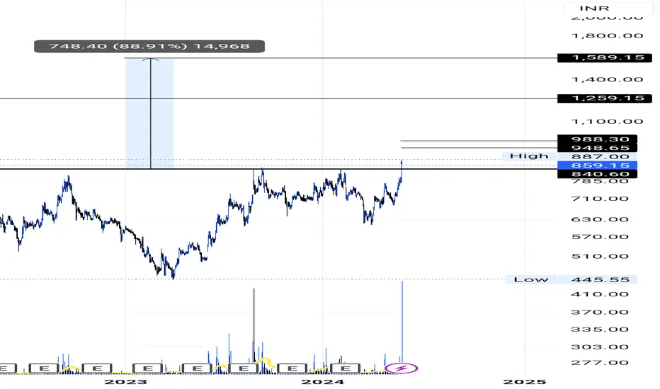Screen dimensions: 660x389
Task: Click the 570.00 price scale tick
Action: point(600,237)
